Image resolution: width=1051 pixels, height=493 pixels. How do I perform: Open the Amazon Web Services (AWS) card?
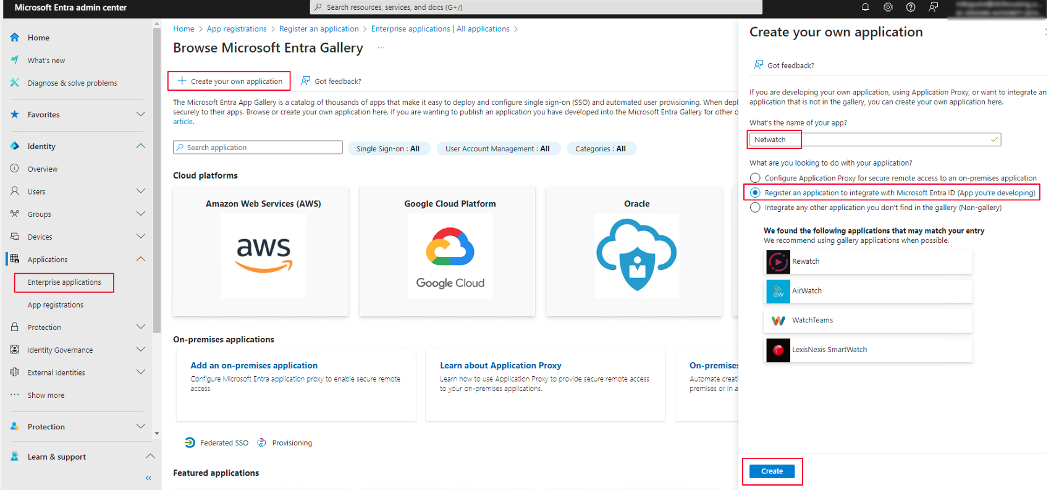(261, 251)
